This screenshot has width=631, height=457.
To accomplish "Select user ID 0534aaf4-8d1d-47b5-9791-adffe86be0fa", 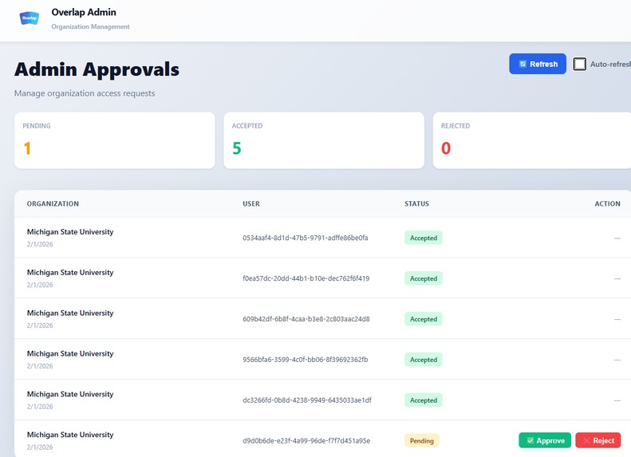I will [x=305, y=238].
